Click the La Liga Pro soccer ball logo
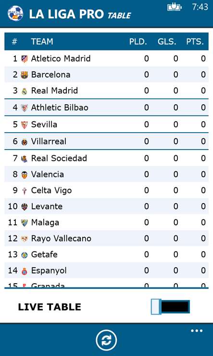Image resolution: width=213 pixels, height=356 pixels. click(x=16, y=13)
